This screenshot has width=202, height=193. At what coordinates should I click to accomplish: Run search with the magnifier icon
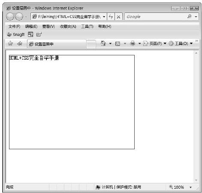click(x=190, y=17)
